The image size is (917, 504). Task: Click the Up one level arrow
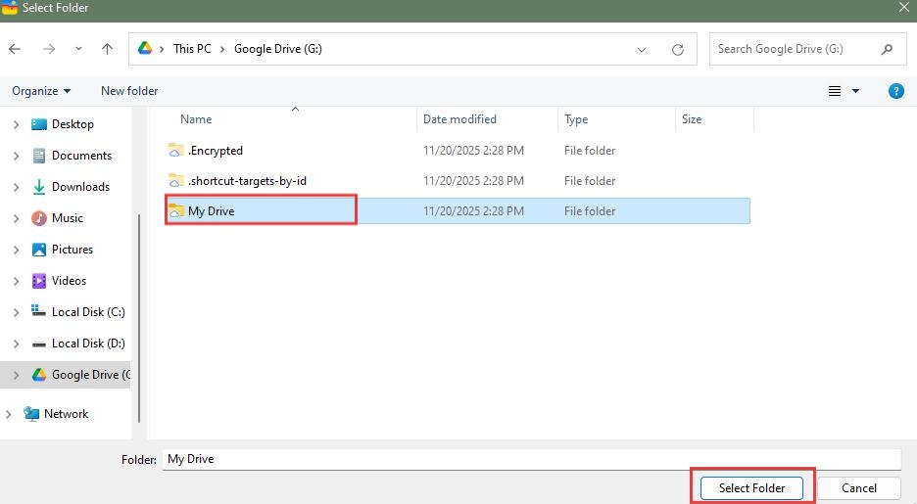108,49
